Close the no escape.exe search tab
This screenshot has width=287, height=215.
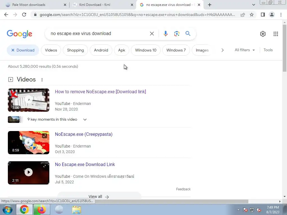pos(199,5)
